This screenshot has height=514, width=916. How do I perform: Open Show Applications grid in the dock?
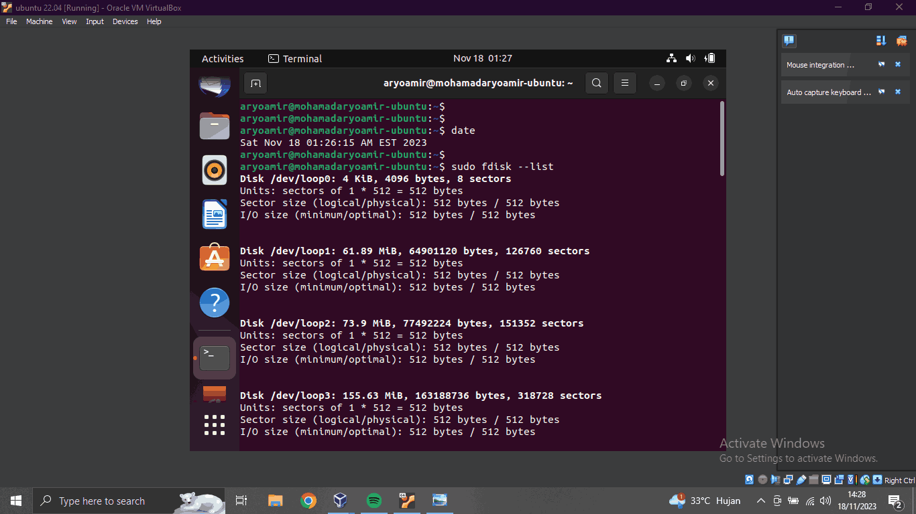(x=215, y=425)
